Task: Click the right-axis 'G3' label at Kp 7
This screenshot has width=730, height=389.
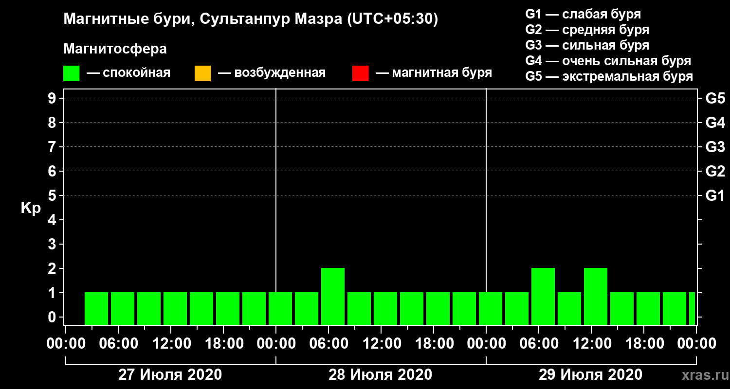Action: click(x=715, y=147)
